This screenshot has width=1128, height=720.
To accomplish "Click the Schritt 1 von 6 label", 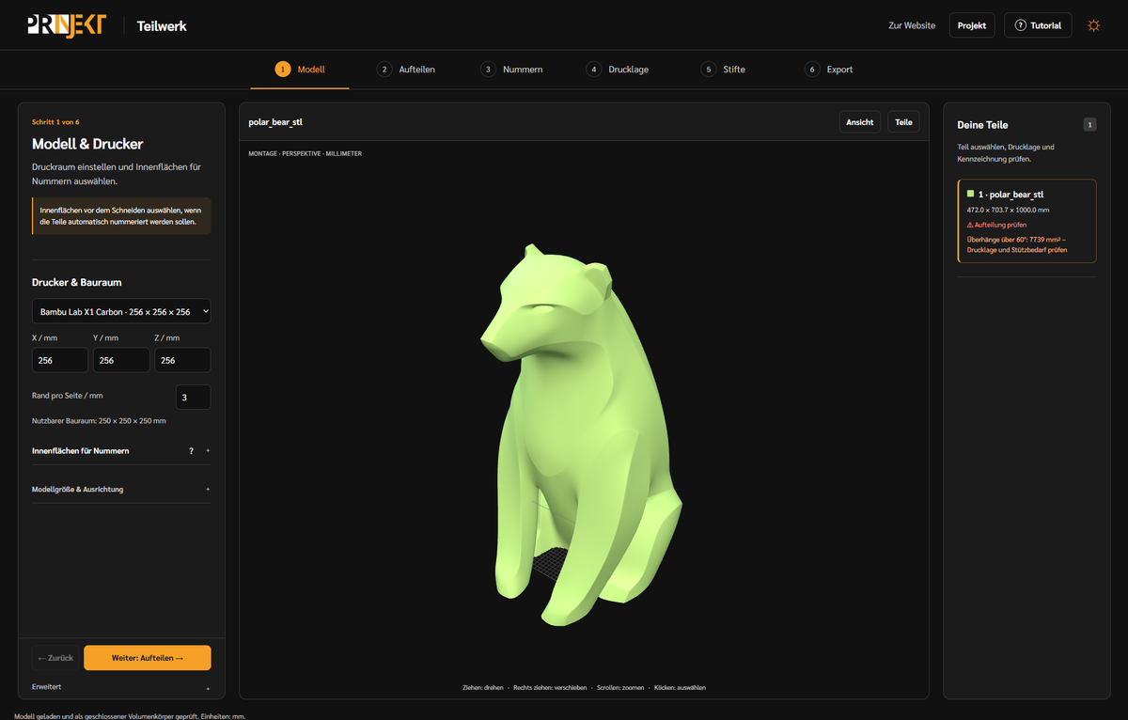I will [x=55, y=122].
